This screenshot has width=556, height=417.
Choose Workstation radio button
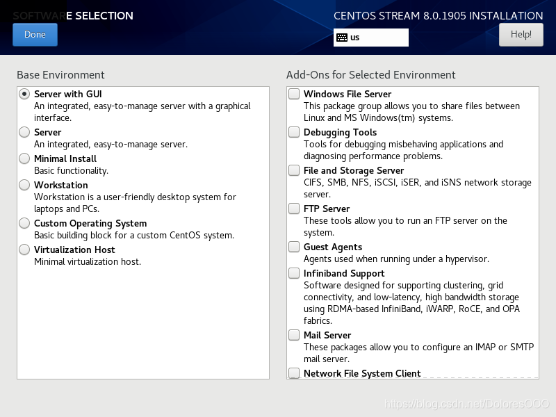[24, 185]
